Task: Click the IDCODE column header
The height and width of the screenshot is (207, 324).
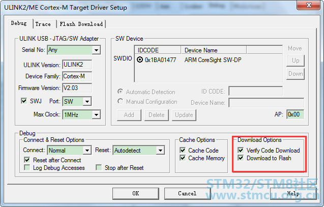Action: point(158,50)
